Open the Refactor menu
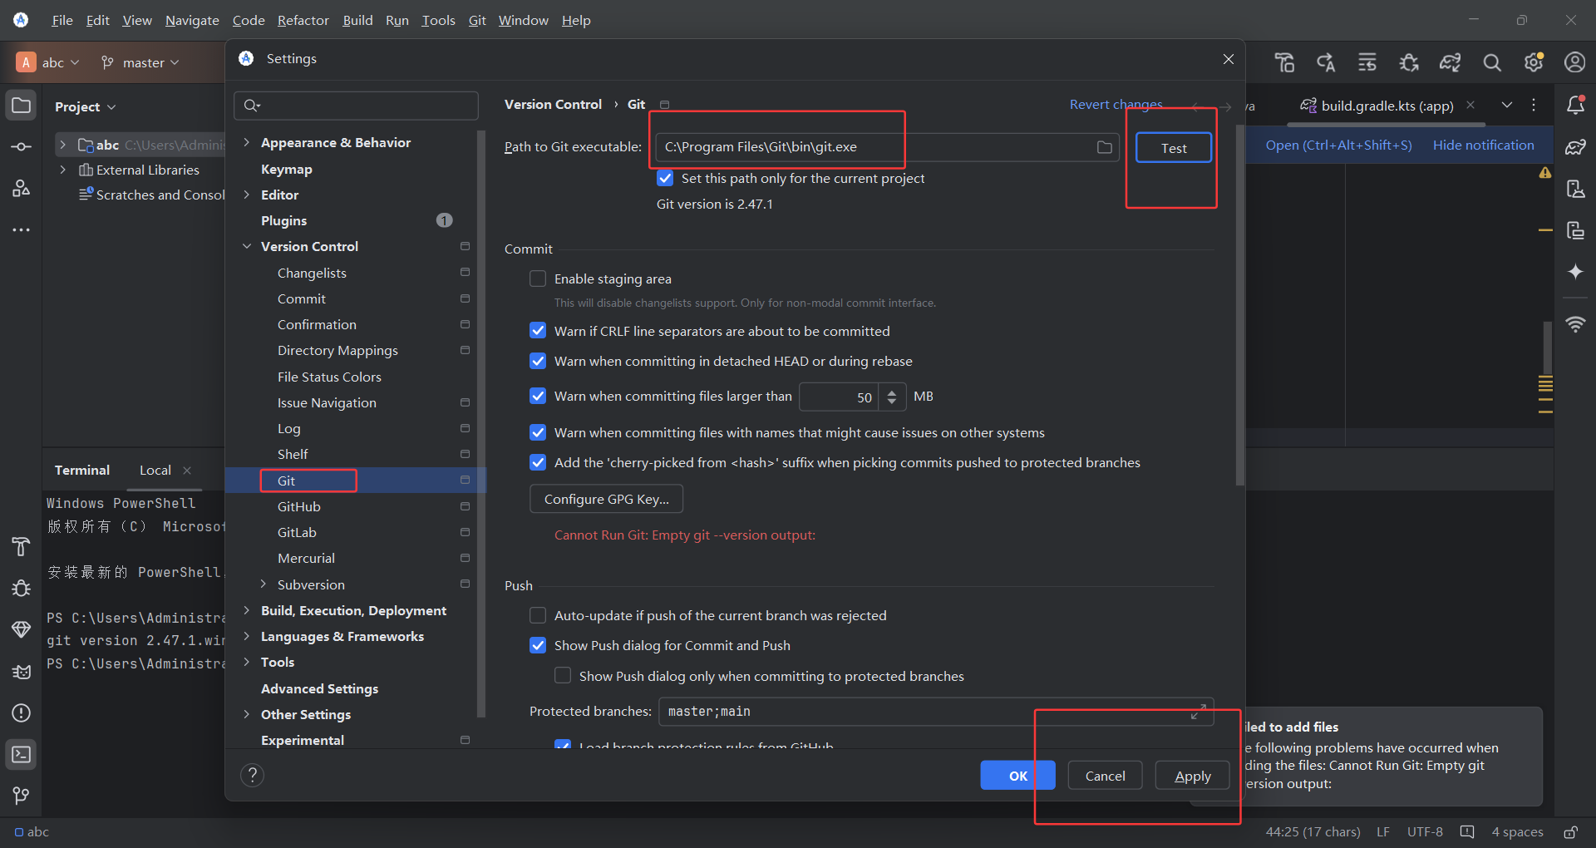The image size is (1596, 848). pyautogui.click(x=303, y=20)
